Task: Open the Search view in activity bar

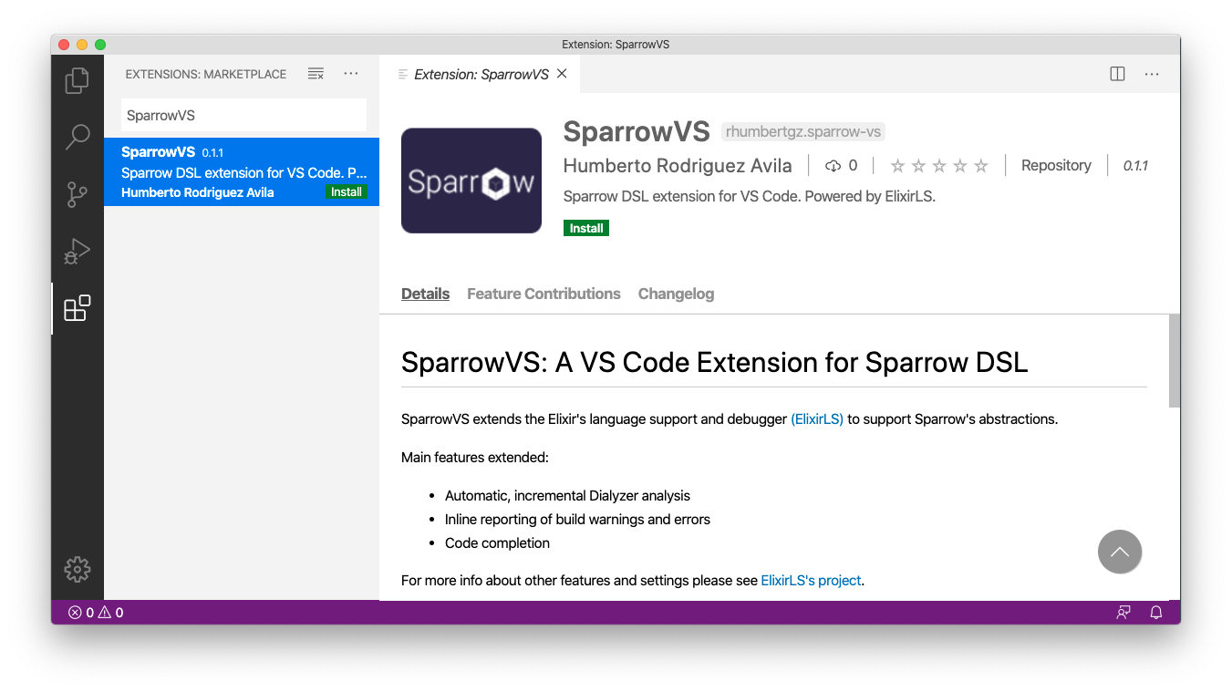Action: pyautogui.click(x=78, y=137)
